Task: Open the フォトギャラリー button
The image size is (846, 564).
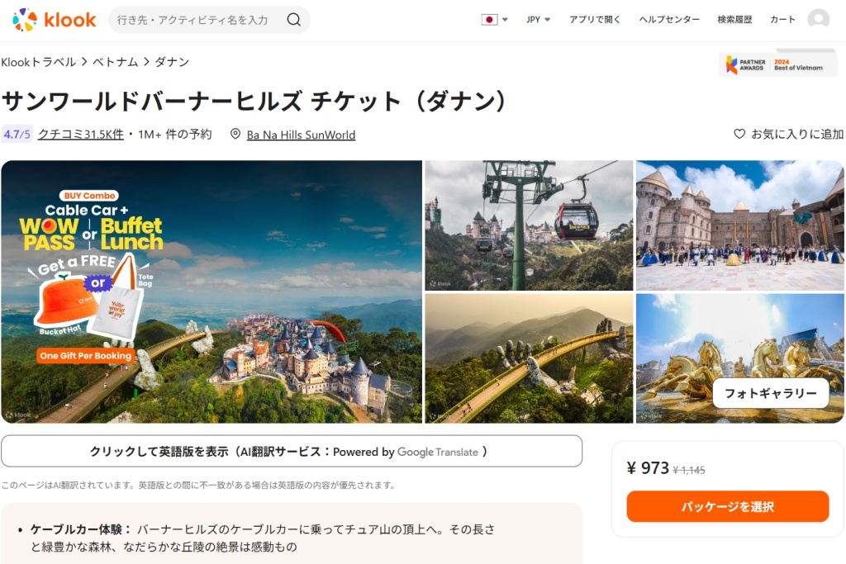Action: (770, 393)
